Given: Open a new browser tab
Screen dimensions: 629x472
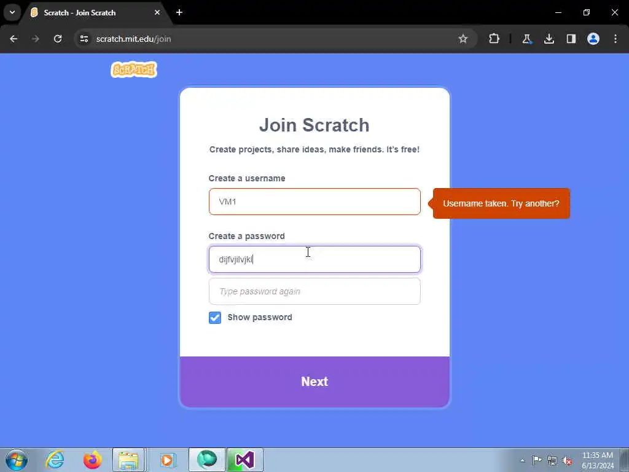Looking at the screenshot, I should click(x=179, y=12).
